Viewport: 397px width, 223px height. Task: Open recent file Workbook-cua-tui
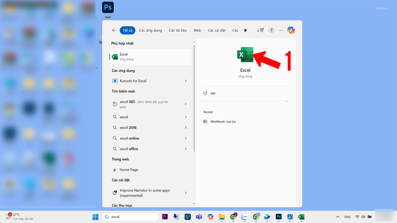pos(220,122)
